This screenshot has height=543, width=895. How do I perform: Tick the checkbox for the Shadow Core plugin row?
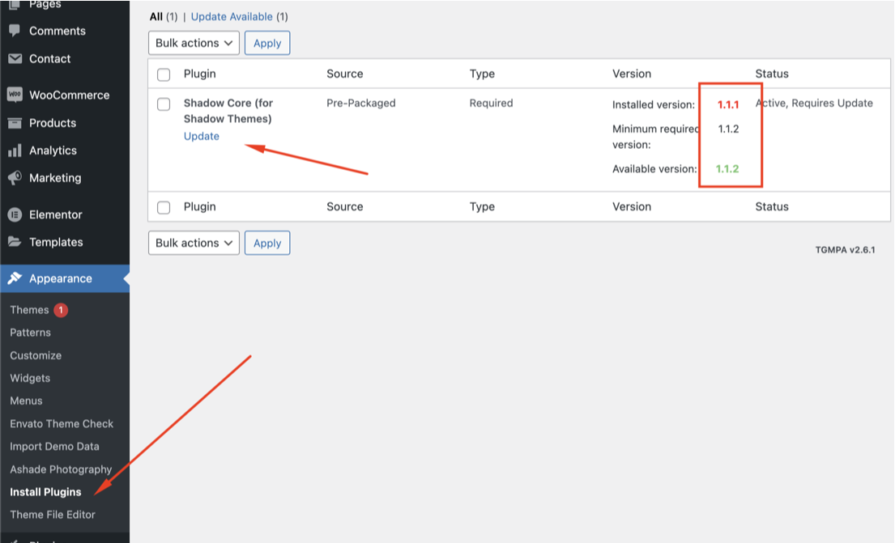[x=164, y=104]
